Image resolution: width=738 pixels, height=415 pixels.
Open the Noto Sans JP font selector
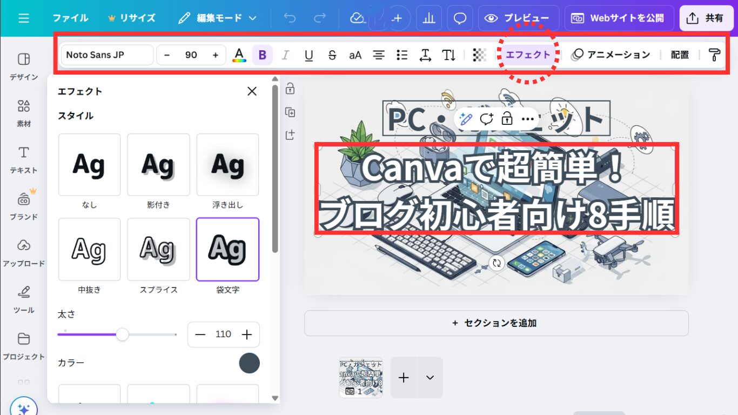tap(107, 55)
